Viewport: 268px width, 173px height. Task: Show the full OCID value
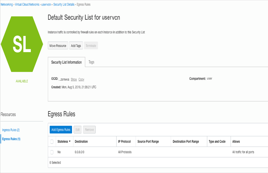tap(74, 79)
